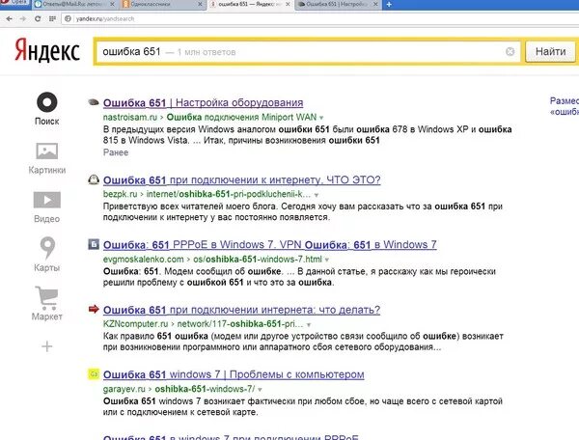The height and width of the screenshot is (440, 579).
Task: Open result Ошибка 651 windows 7 | Проблемы с компьютером
Action: 234,374
